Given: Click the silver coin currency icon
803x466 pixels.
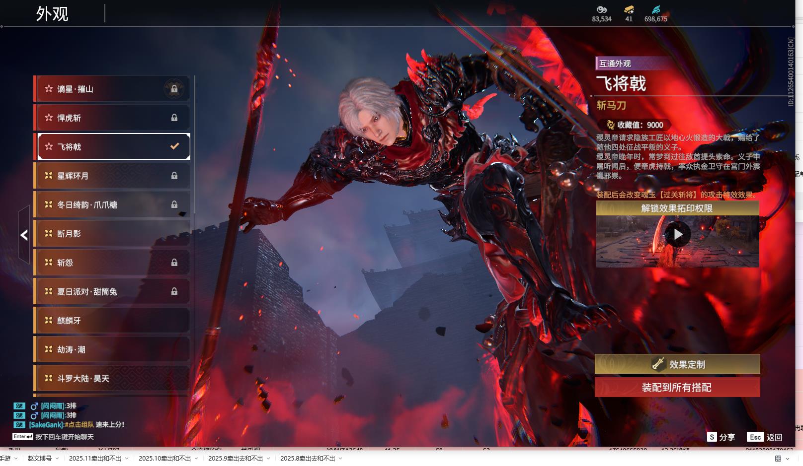Looking at the screenshot, I should (x=601, y=9).
